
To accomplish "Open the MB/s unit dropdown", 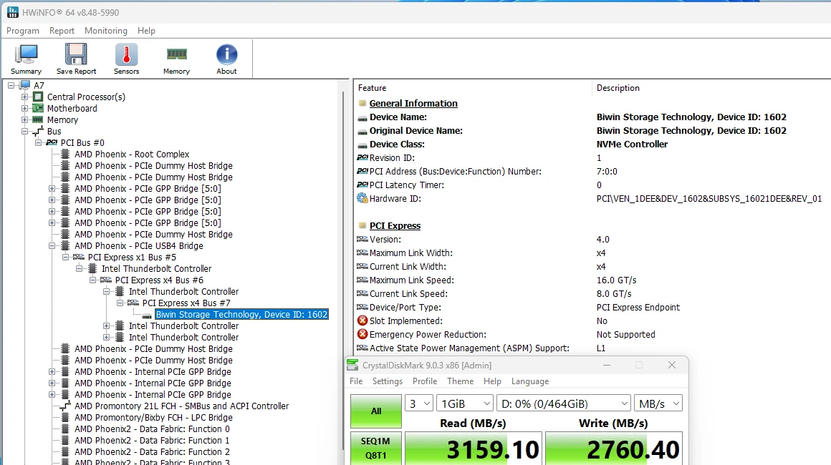I will [658, 403].
